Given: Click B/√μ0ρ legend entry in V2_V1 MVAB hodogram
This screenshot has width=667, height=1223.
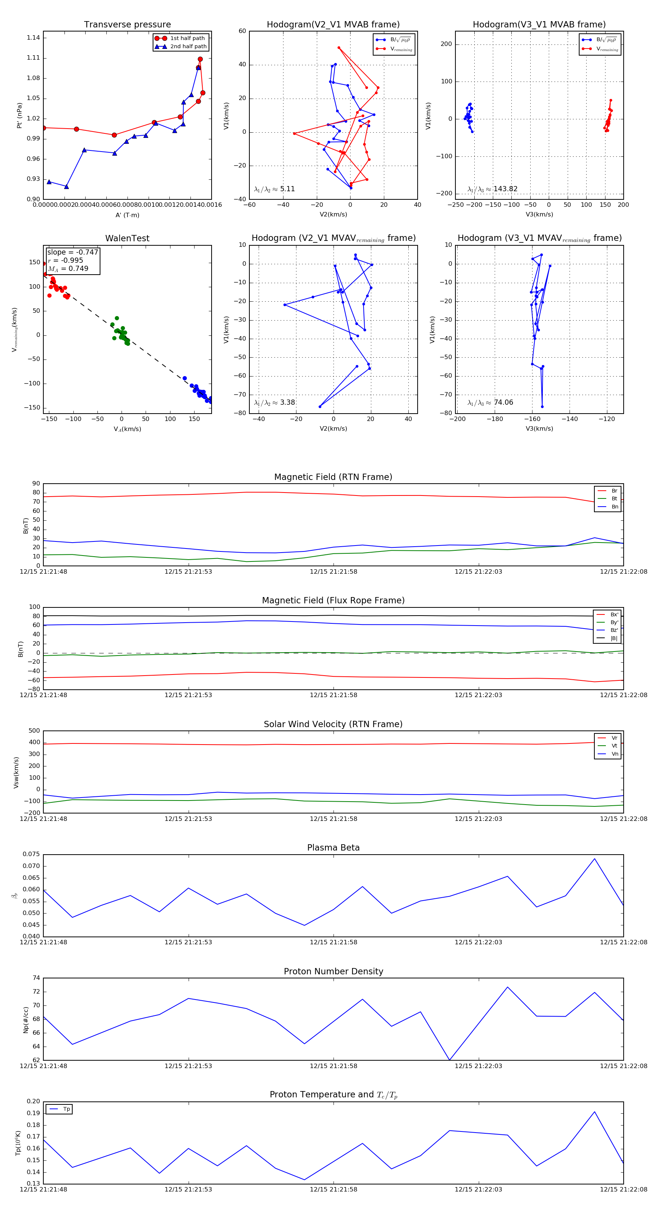Looking at the screenshot, I should [394, 40].
